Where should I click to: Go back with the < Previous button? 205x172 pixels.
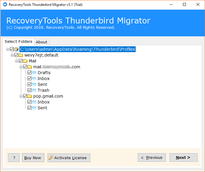pos(152,158)
